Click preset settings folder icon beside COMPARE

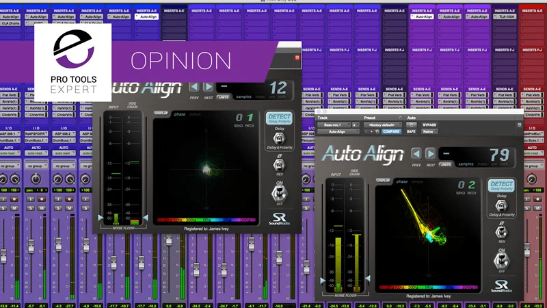point(377,131)
